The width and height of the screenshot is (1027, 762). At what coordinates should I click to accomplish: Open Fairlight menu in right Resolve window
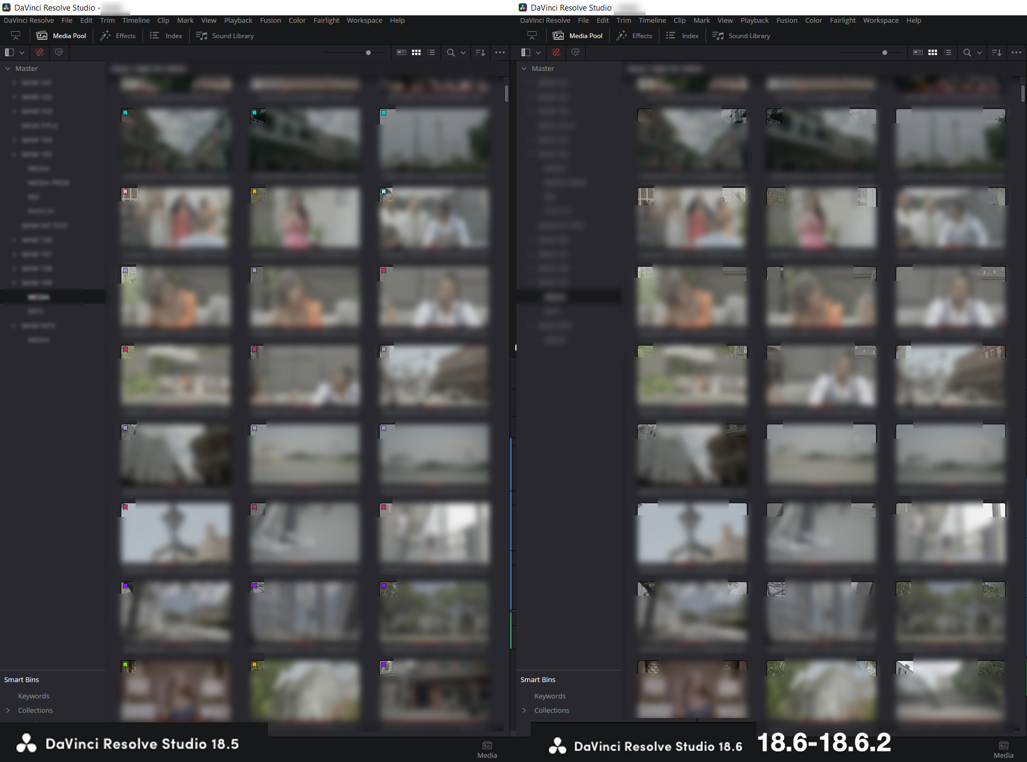pyautogui.click(x=843, y=21)
